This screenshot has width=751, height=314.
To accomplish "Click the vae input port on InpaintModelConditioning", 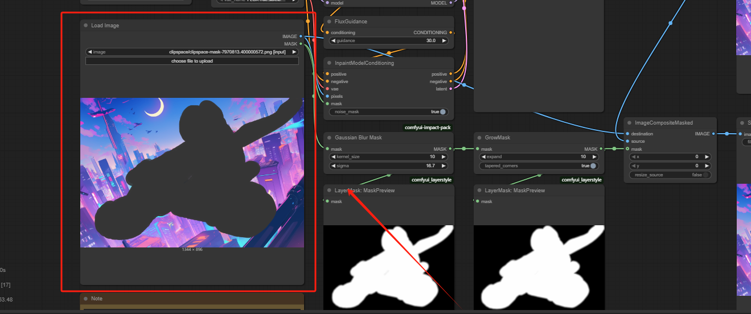I will coord(327,89).
